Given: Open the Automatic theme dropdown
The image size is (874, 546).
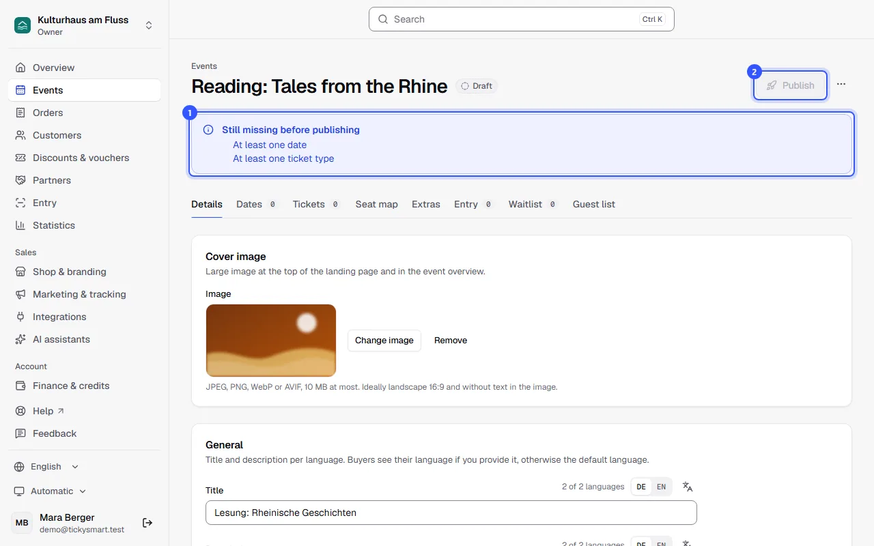Looking at the screenshot, I should 51,491.
